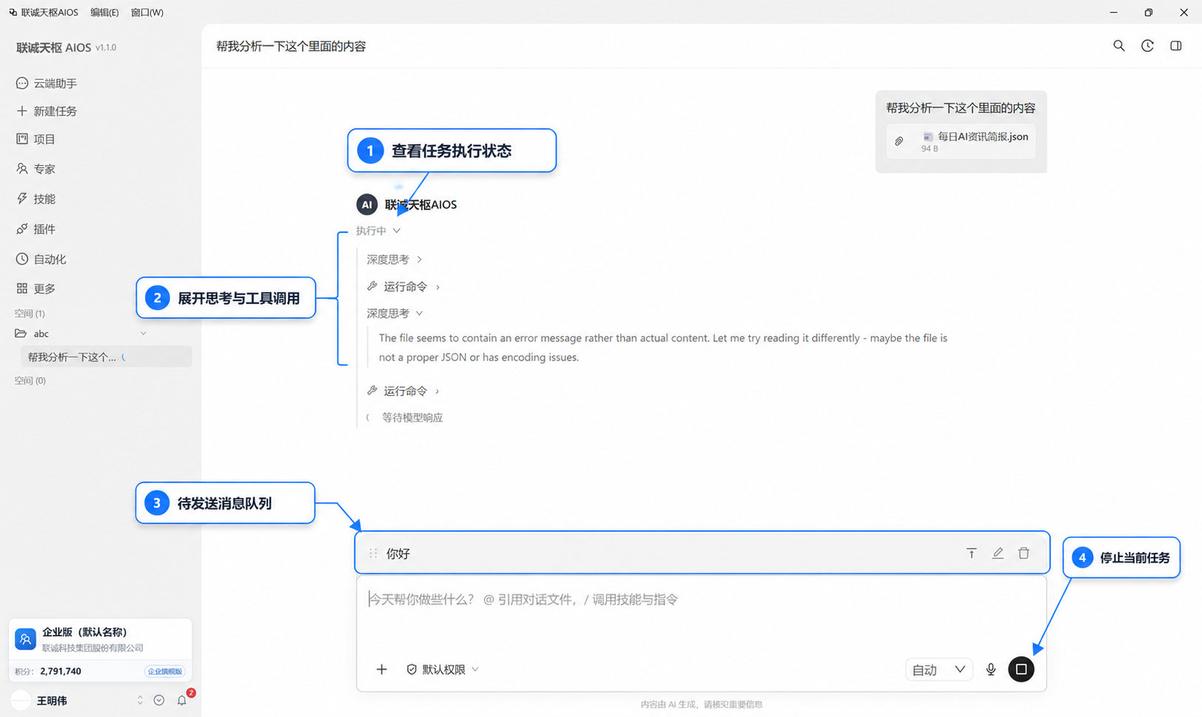Expand the second 运行命令 step
This screenshot has width=1202, height=717.
tap(404, 391)
